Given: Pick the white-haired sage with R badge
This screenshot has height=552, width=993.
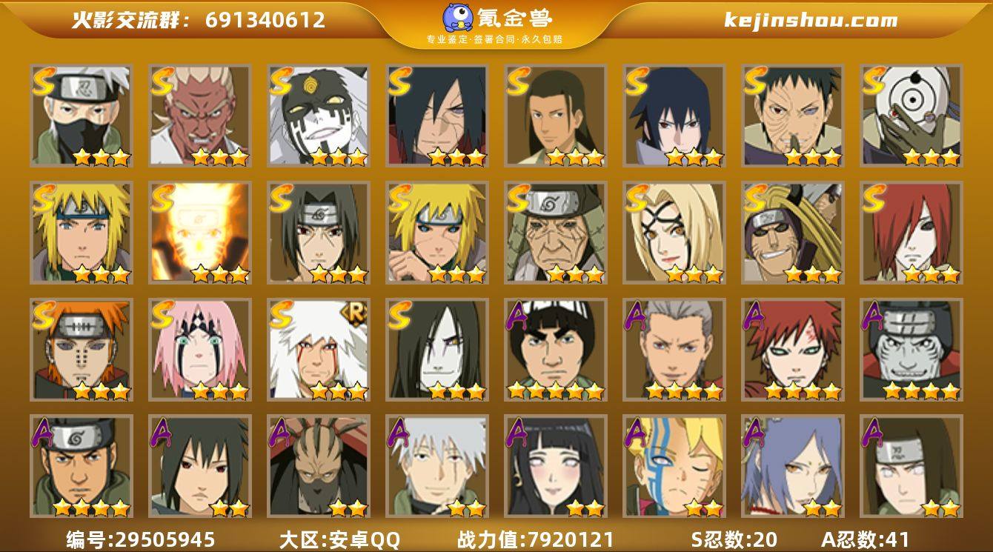Looking at the screenshot, I should 319,350.
